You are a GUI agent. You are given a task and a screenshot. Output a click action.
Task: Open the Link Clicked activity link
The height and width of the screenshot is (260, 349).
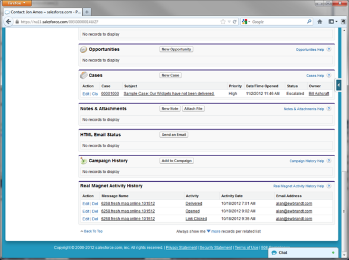[x=196, y=219]
